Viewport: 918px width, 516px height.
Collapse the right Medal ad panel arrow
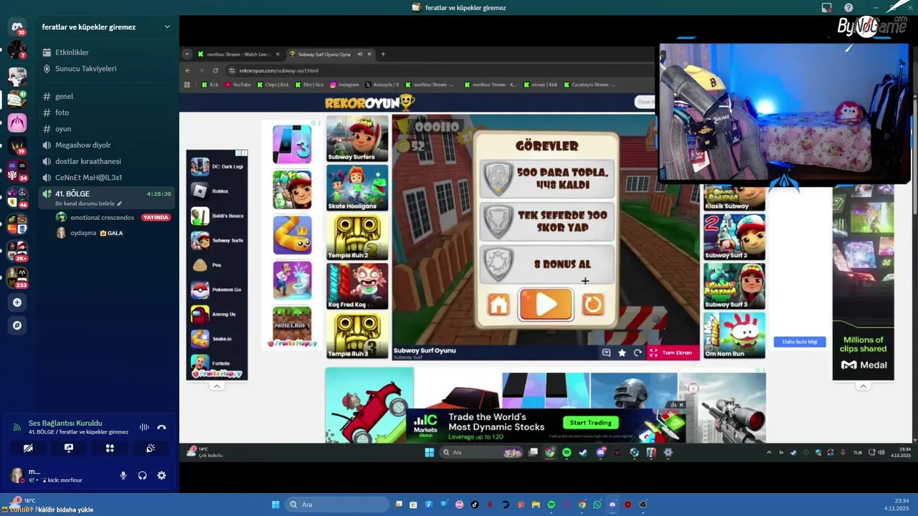[x=863, y=386]
